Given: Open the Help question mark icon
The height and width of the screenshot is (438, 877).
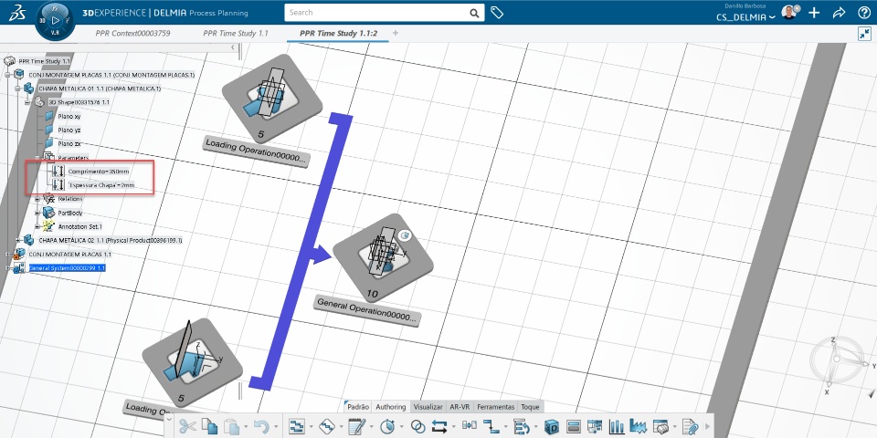Looking at the screenshot, I should 863,13.
